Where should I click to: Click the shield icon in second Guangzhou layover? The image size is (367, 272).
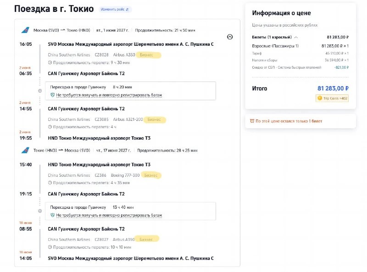coord(52,215)
